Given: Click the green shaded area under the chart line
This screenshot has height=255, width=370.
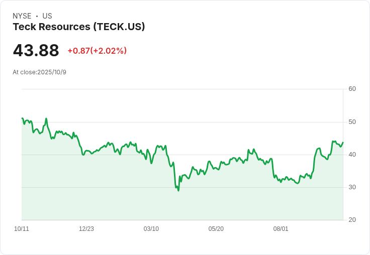Looking at the screenshot, I should [x=182, y=205].
